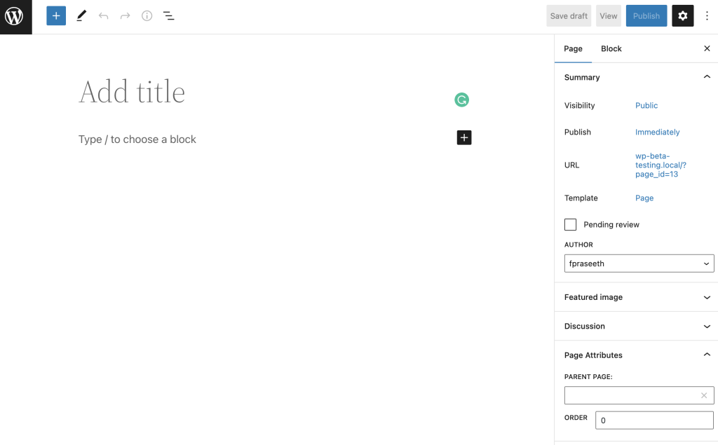
Task: Open the Author dropdown
Action: (x=639, y=263)
